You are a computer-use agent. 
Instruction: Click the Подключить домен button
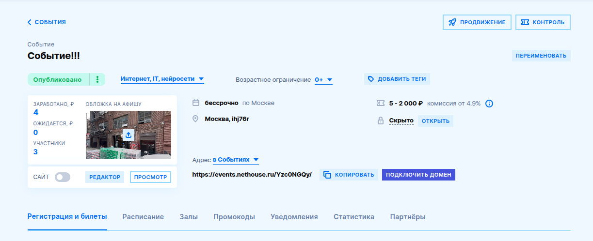point(418,175)
